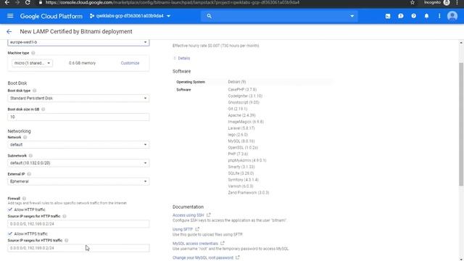Select the 0.6 GB memory text

click(82, 63)
